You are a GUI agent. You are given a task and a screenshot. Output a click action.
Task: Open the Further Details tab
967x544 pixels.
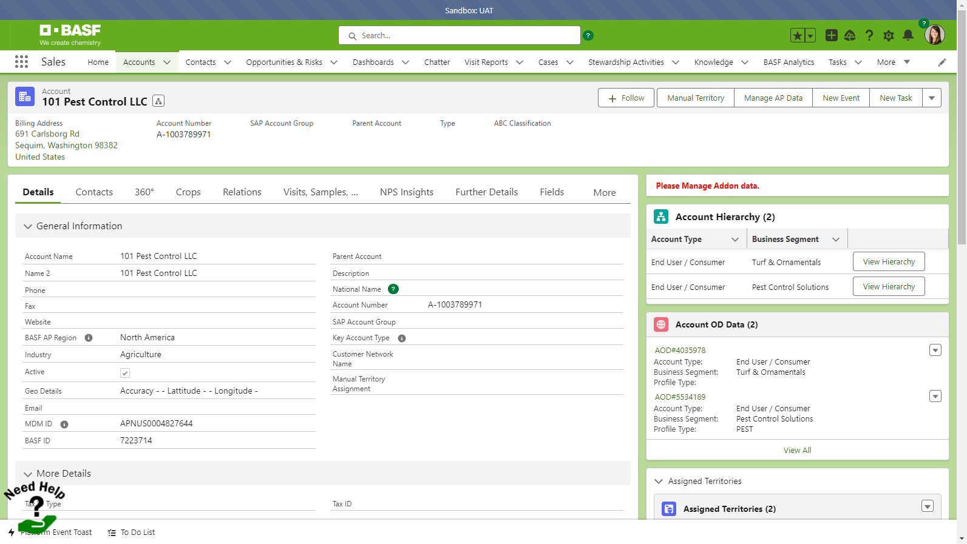pyautogui.click(x=487, y=192)
